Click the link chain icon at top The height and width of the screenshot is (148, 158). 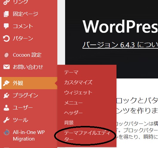click(x=6, y=2)
